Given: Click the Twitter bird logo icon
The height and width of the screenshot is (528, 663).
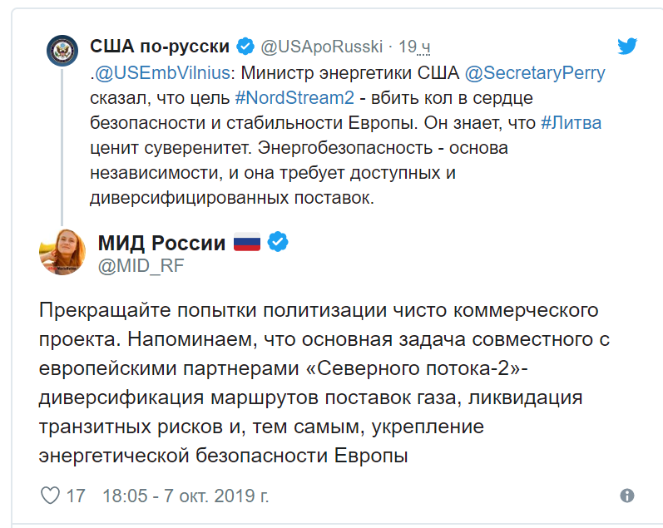Looking at the screenshot, I should coord(627,46).
